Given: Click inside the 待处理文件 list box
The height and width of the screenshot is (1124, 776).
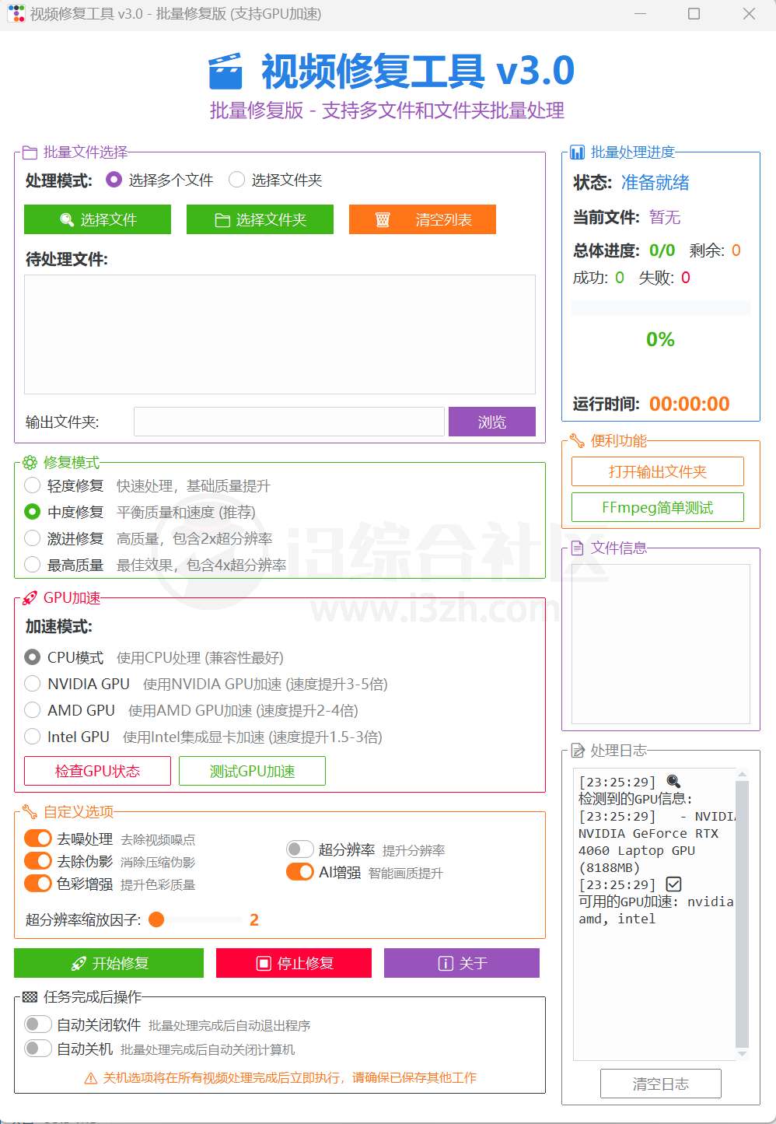Looking at the screenshot, I should [280, 334].
